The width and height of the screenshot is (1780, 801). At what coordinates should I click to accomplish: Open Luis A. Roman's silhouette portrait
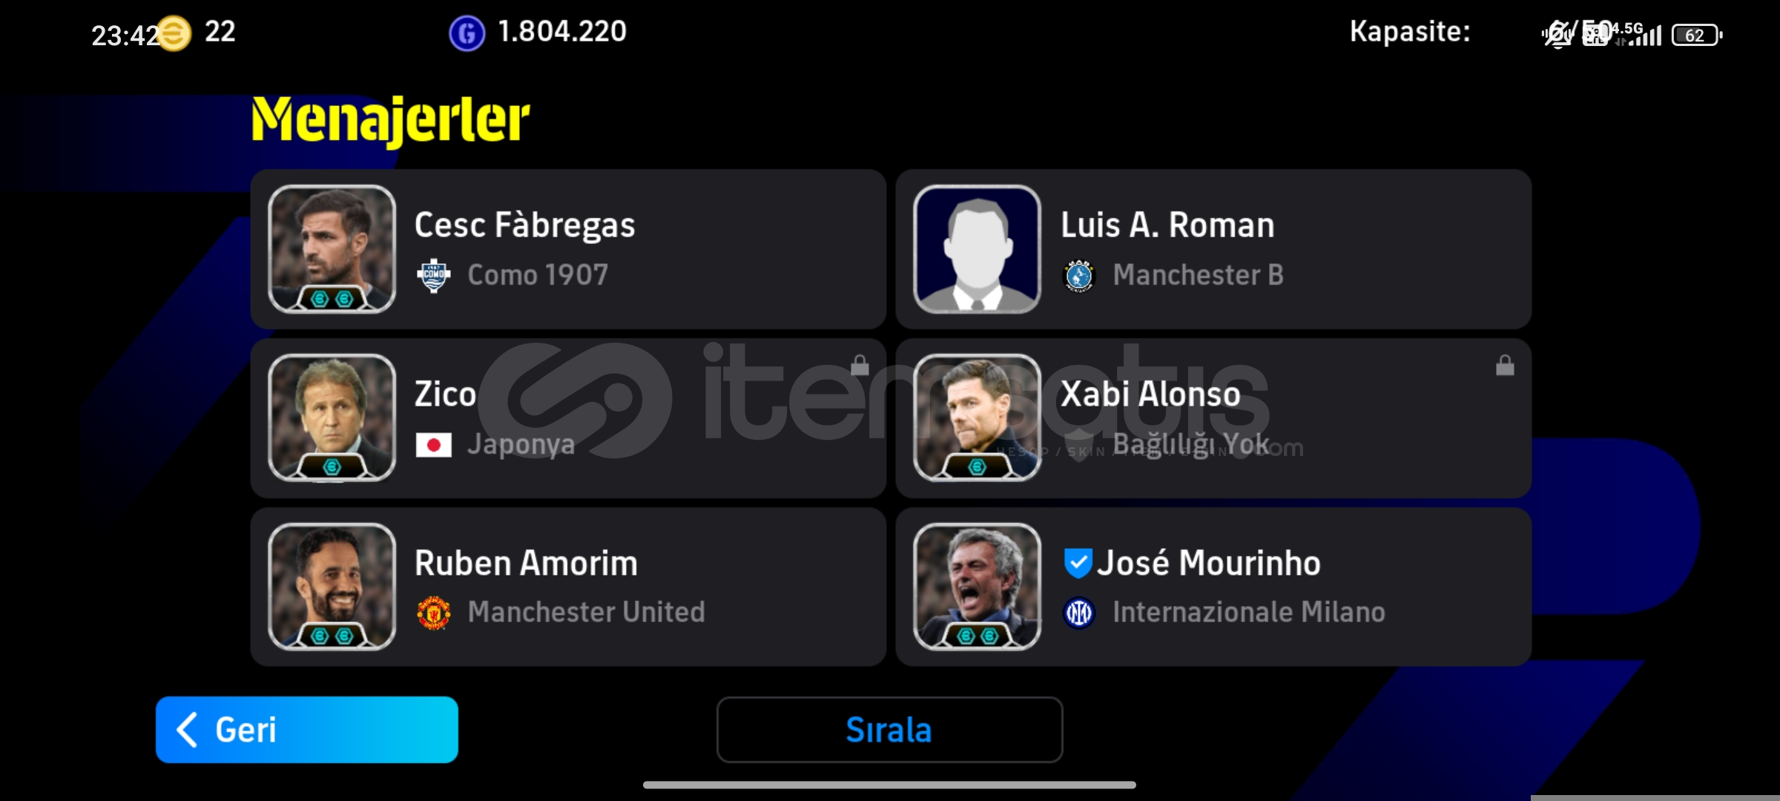click(x=977, y=248)
